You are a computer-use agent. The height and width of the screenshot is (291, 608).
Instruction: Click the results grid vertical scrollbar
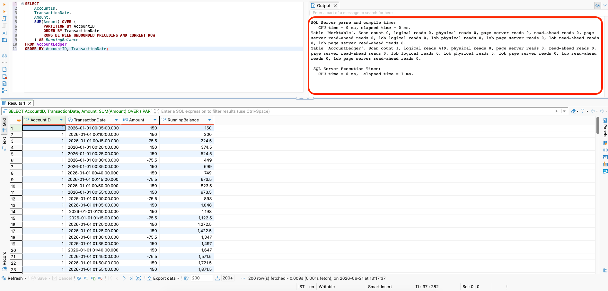click(597, 125)
